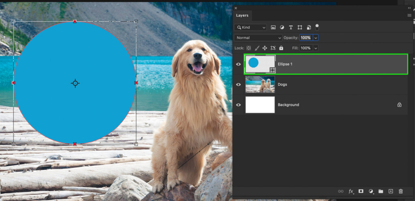415x201 pixels.
Task: Turn layer filtering on or off
Action: coord(317,27)
